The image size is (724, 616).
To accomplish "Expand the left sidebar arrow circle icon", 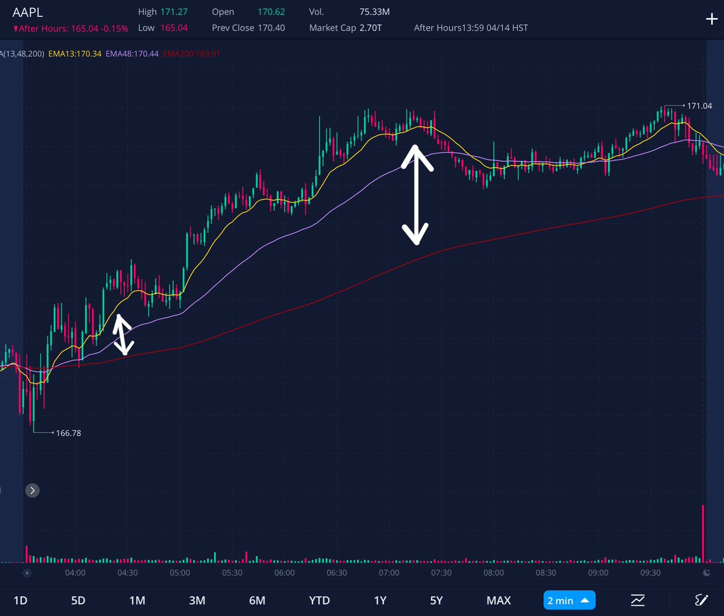I will click(32, 491).
